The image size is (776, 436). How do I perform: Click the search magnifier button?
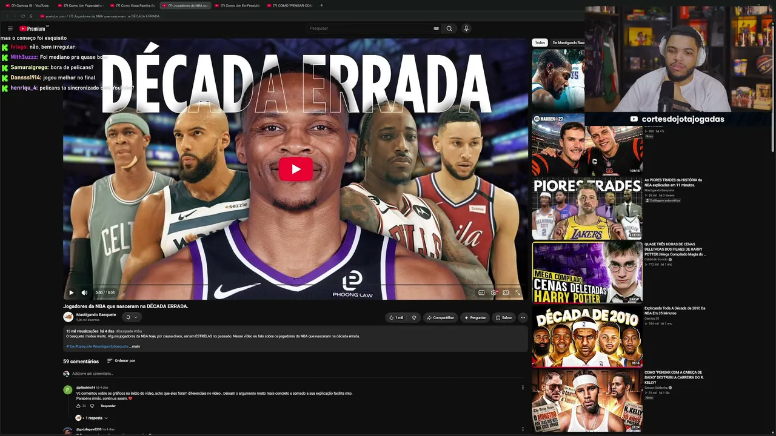449,28
